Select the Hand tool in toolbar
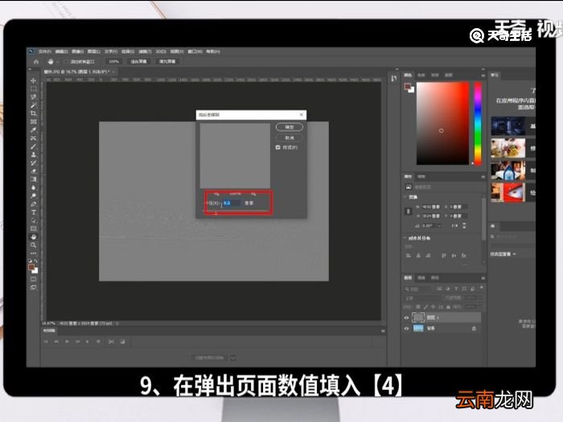Image resolution: width=563 pixels, height=422 pixels. pos(33,237)
